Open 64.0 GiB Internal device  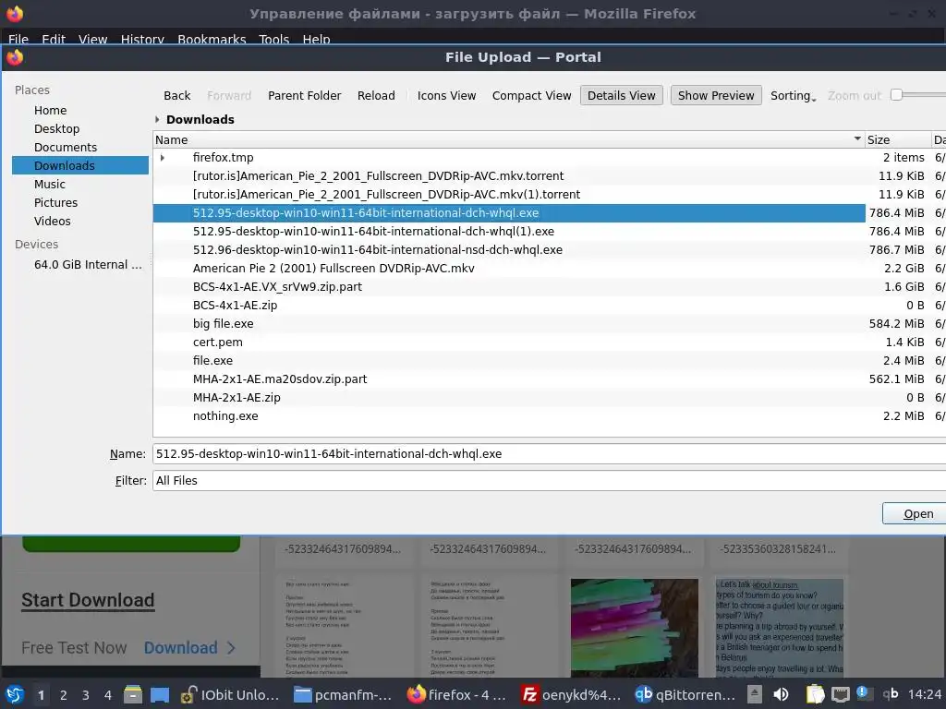pos(88,265)
